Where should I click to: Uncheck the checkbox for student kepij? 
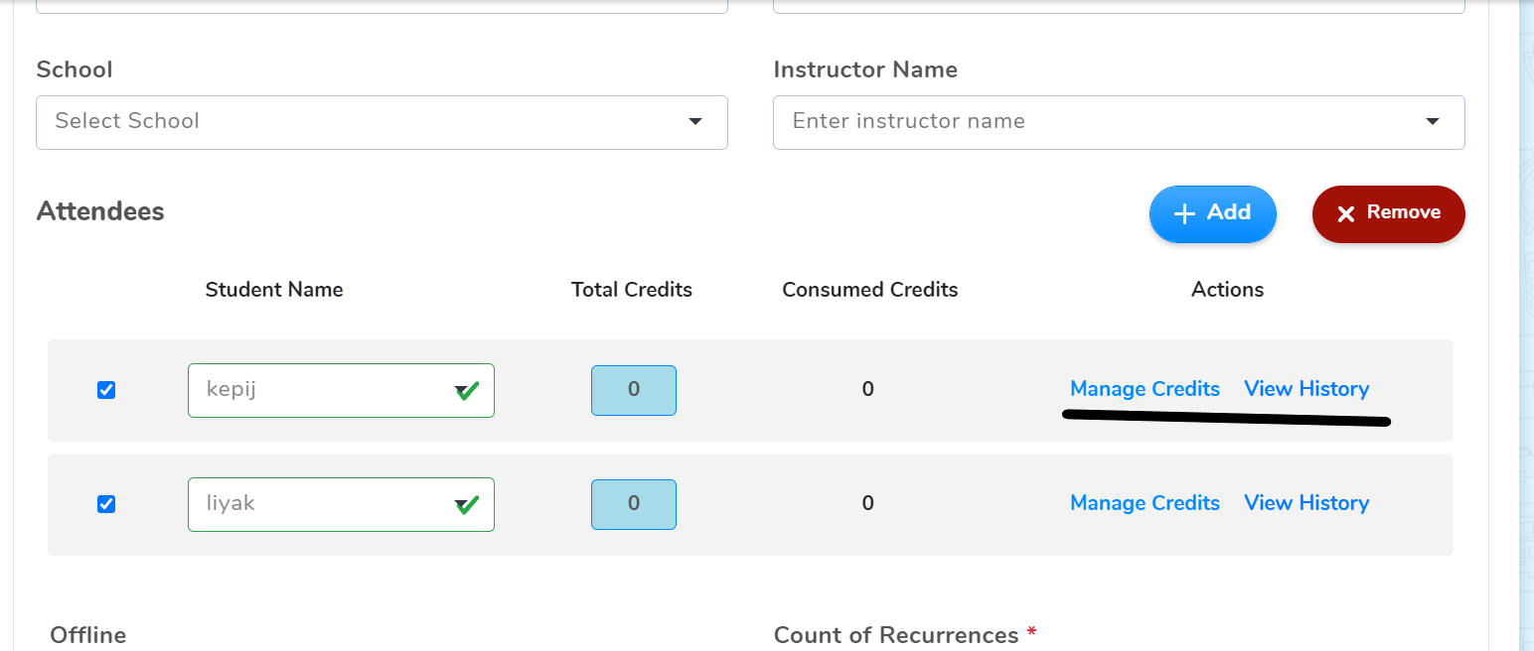[x=106, y=390]
